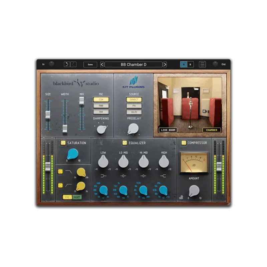267x267 pixels.
Task: Click the Hi Mid bell shape icon
Action: pyautogui.click(x=144, y=176)
